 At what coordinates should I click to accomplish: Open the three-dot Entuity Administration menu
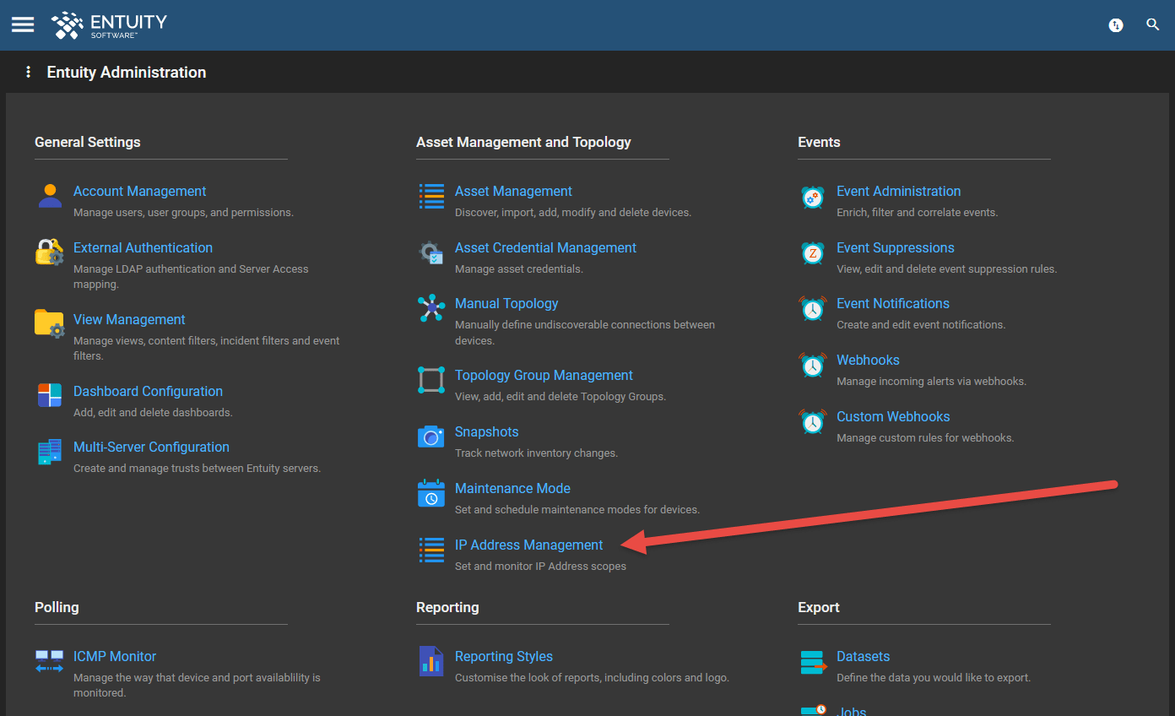click(x=28, y=73)
